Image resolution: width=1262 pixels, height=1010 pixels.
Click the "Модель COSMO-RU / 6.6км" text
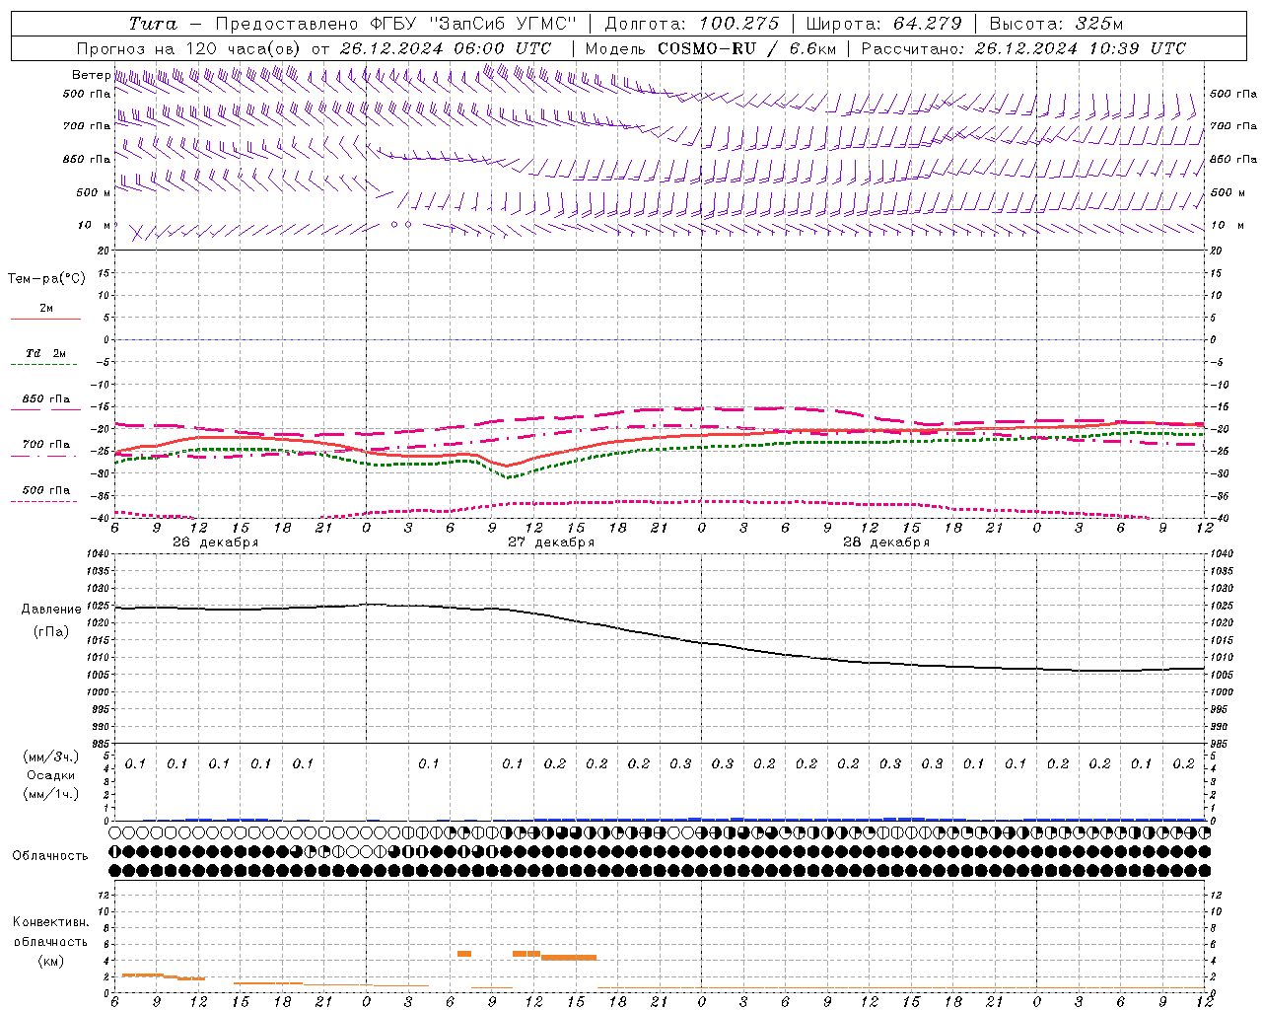click(x=711, y=48)
